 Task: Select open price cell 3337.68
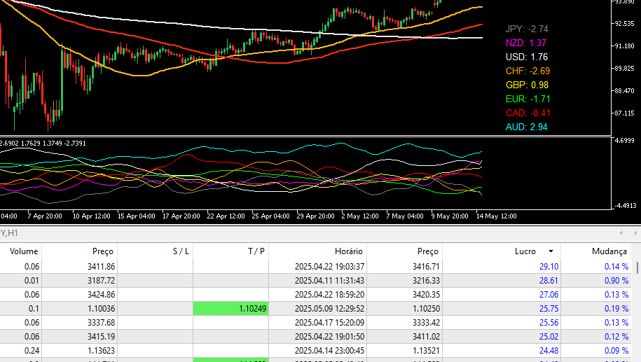[101, 322]
